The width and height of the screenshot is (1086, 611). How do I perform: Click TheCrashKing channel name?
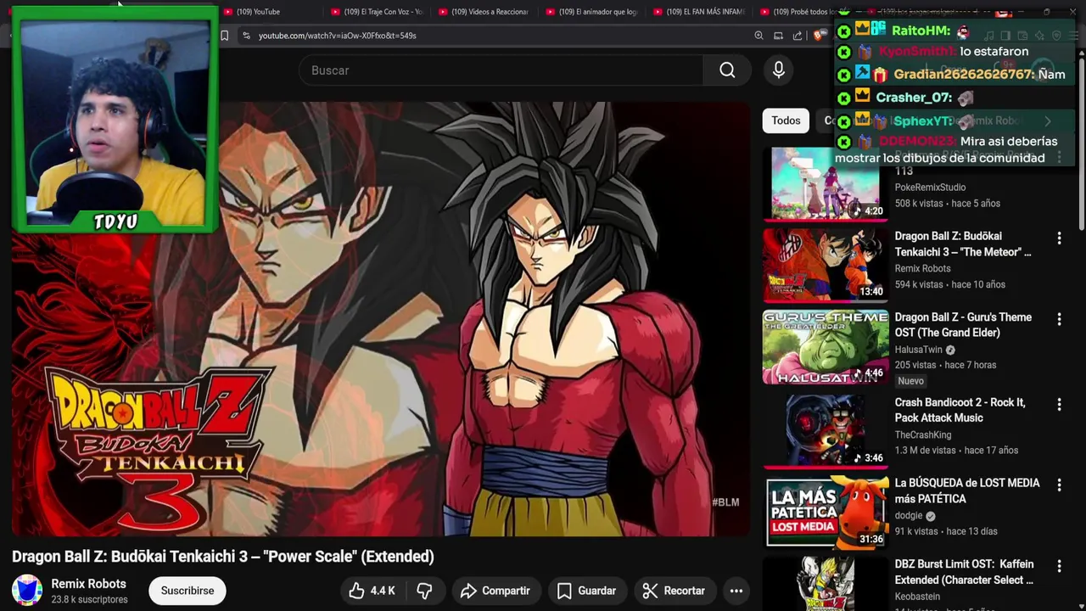[923, 435]
